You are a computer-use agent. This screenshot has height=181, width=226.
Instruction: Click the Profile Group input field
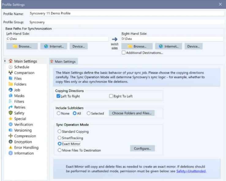pos(126,22)
